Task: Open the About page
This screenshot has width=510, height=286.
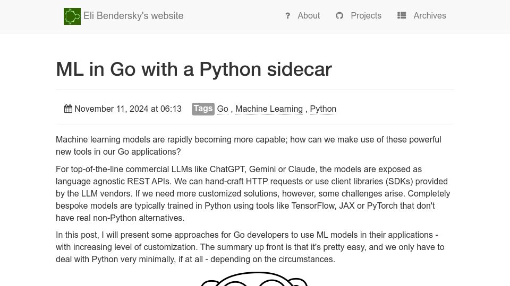Action: pyautogui.click(x=309, y=15)
